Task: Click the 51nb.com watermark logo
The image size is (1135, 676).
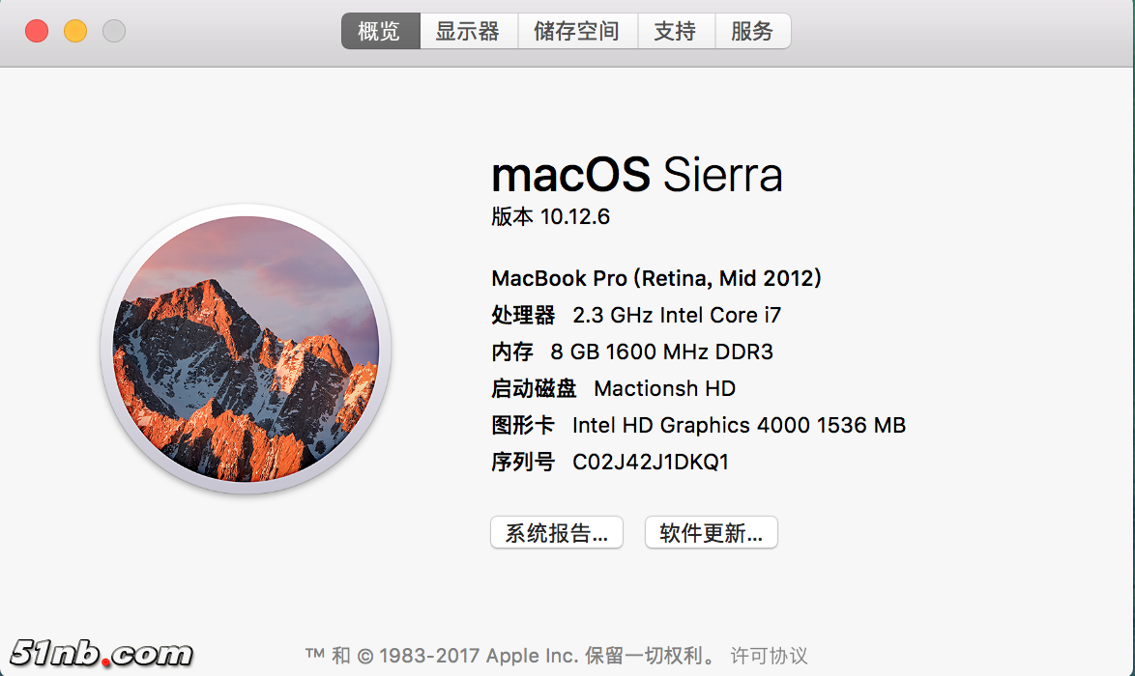Action: tap(102, 654)
